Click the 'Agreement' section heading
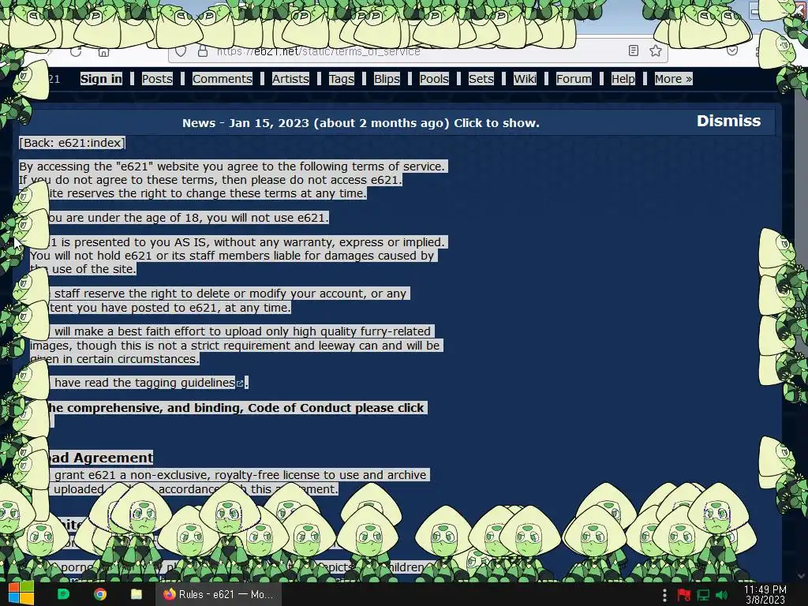Viewport: 808px width, 606px height. (x=113, y=458)
